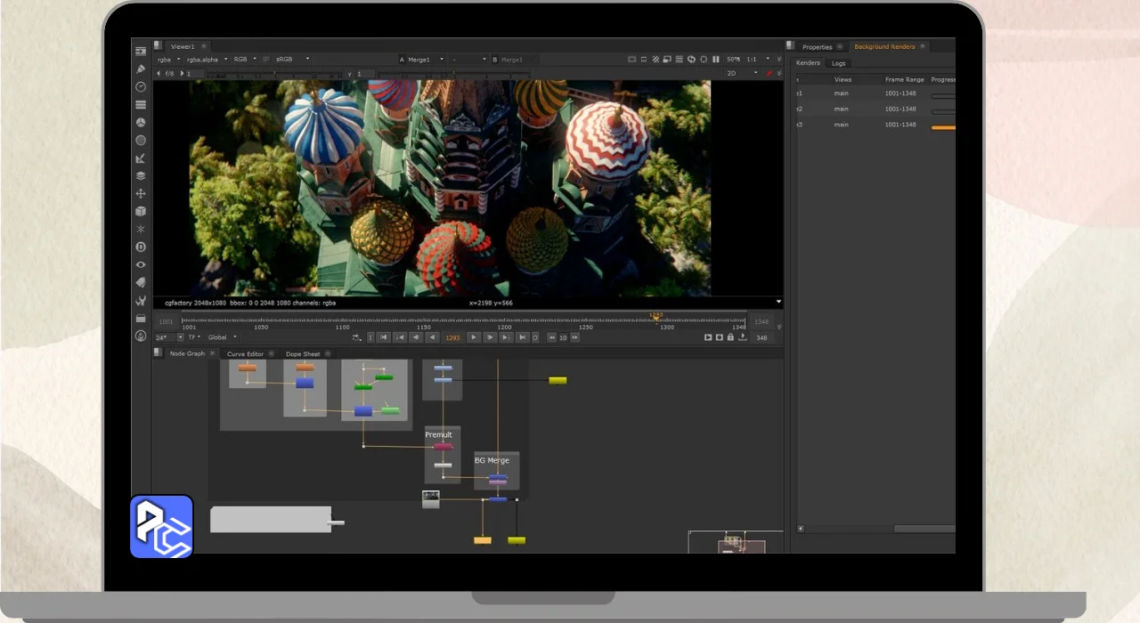Open the Time nodes clock icon
This screenshot has width=1140, height=623.
coord(141,86)
